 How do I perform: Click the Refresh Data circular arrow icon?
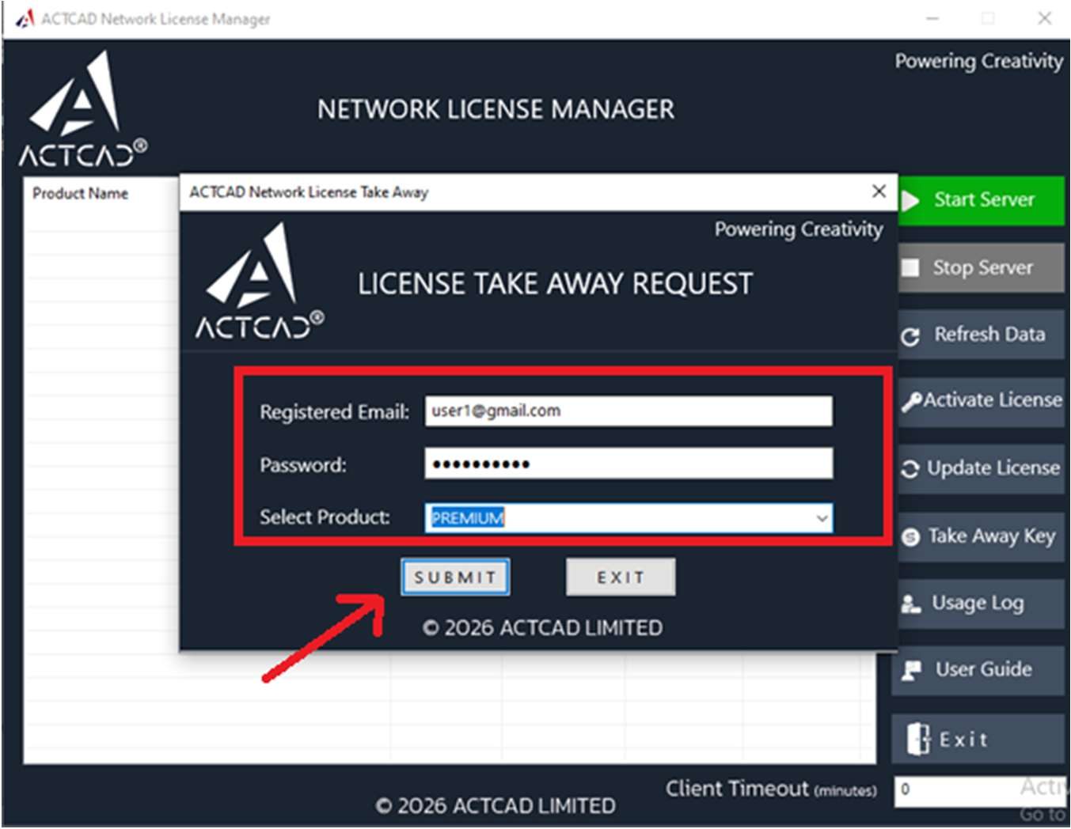click(910, 336)
